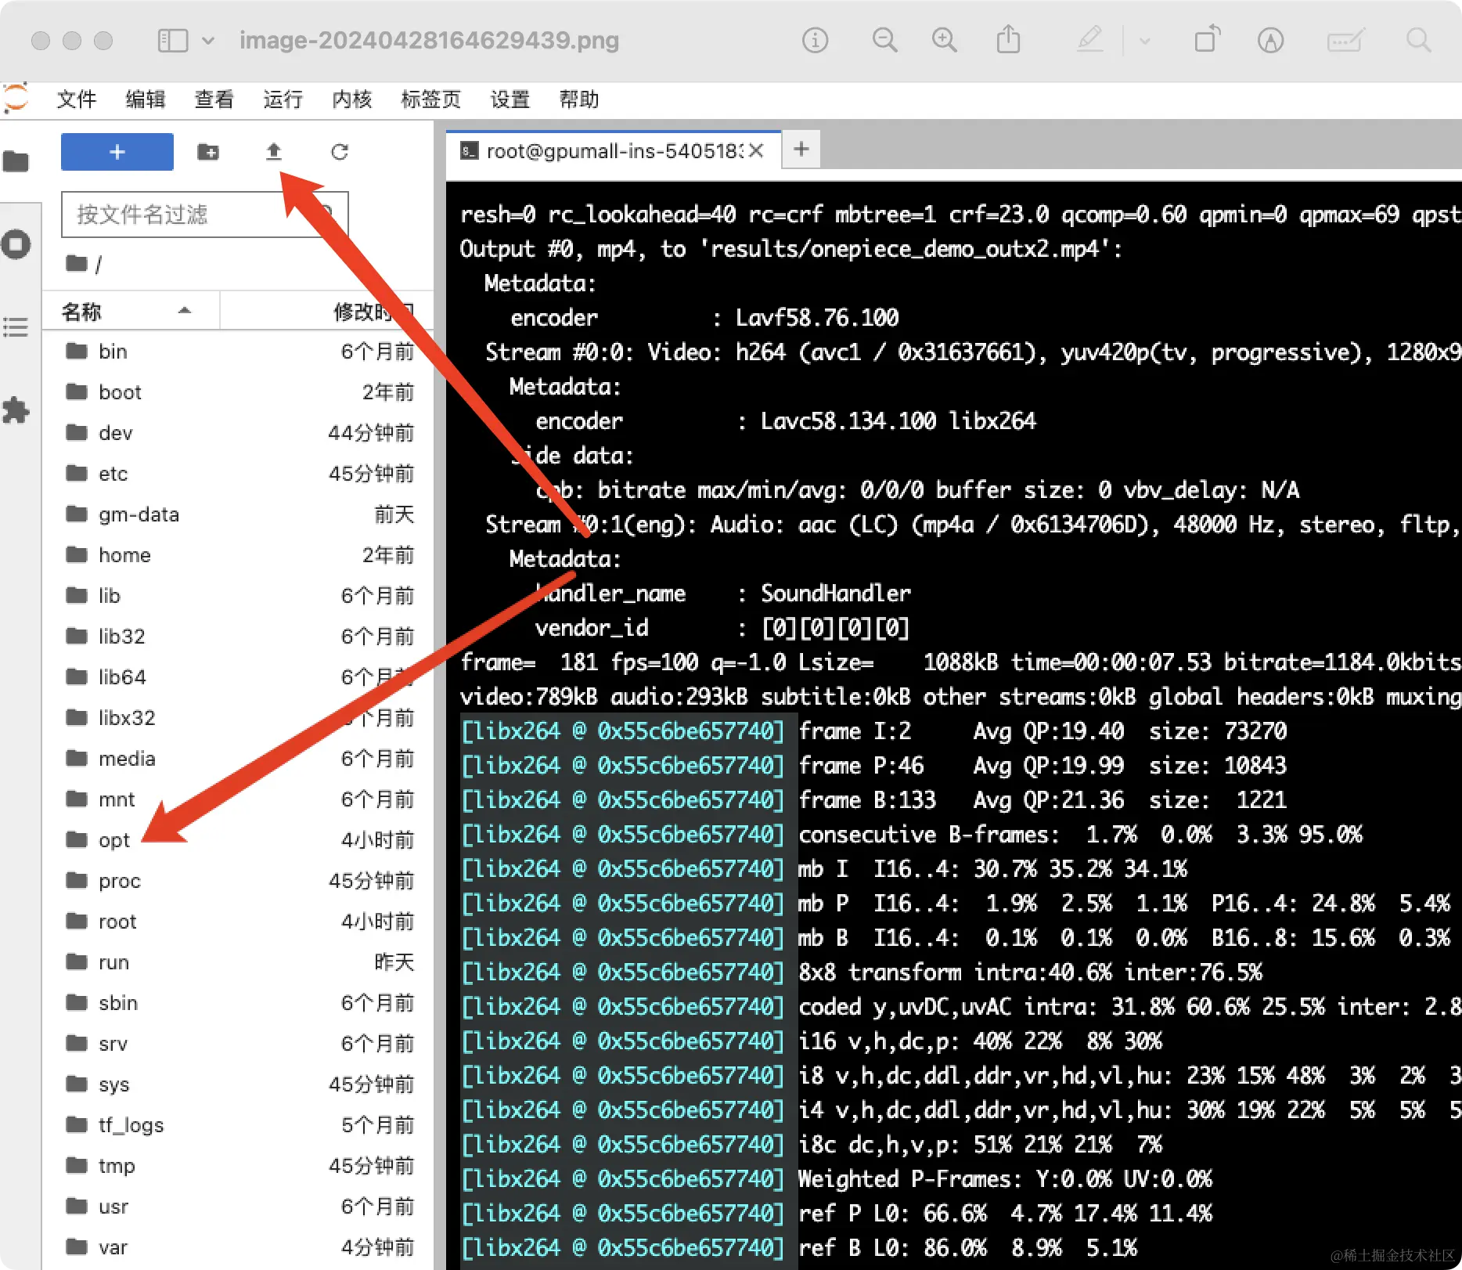
Task: Add a new launcher tab
Action: [801, 149]
